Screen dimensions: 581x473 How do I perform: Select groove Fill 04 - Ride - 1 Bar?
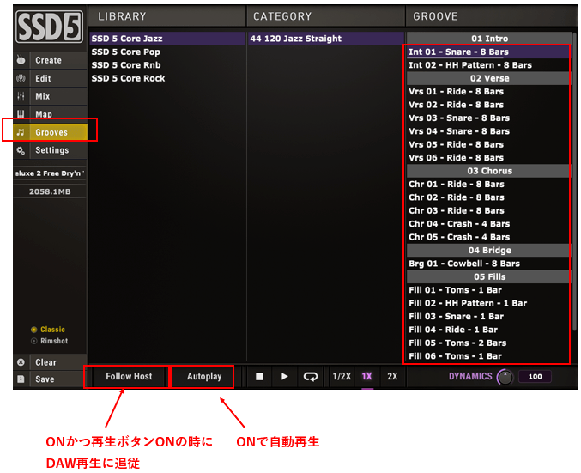pyautogui.click(x=489, y=330)
